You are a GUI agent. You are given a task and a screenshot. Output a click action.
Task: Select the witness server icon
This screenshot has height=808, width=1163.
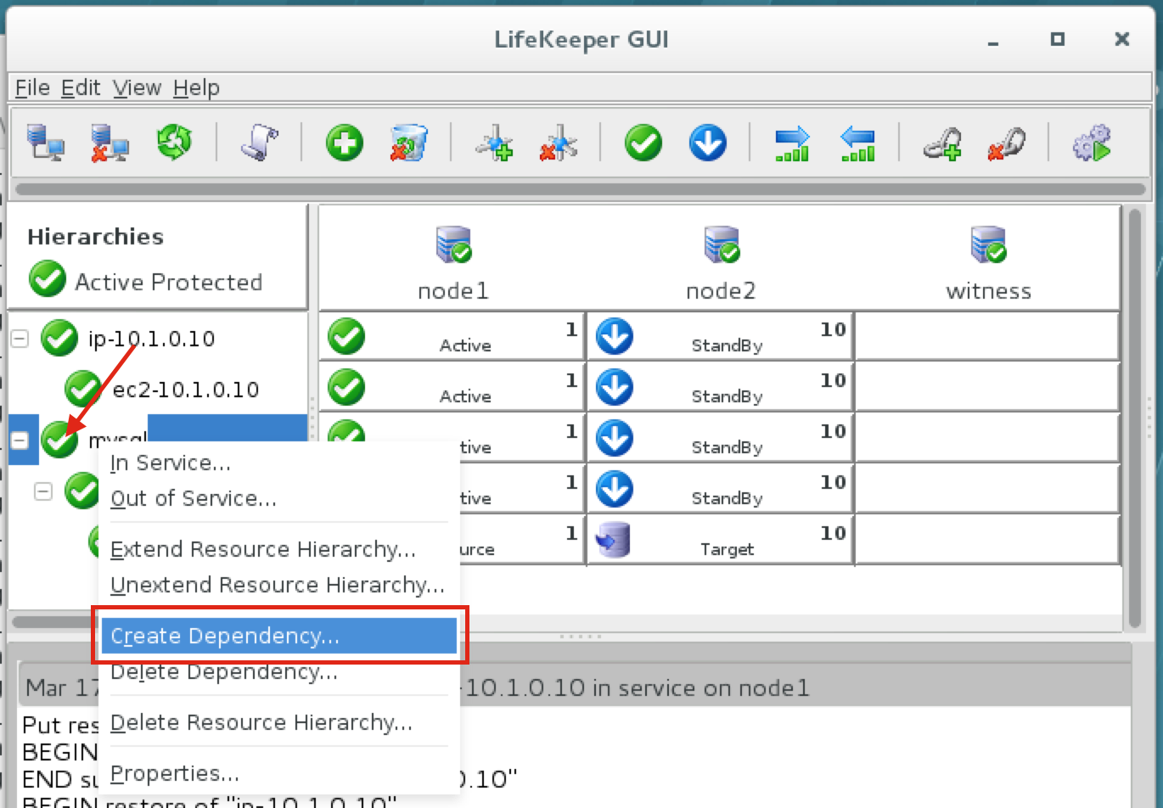[989, 245]
